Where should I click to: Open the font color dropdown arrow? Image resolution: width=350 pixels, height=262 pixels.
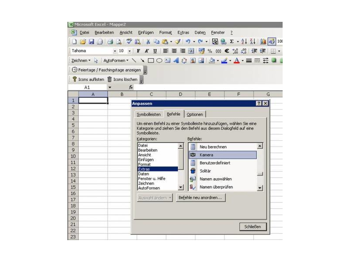pyautogui.click(x=243, y=60)
